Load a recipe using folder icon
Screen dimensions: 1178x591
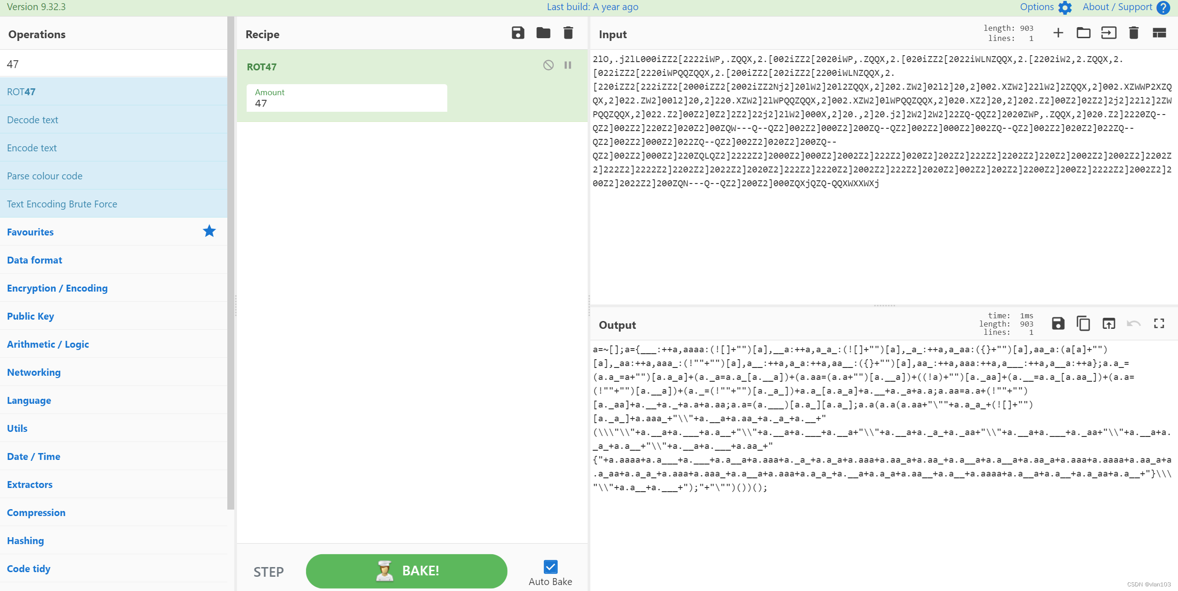(x=543, y=33)
